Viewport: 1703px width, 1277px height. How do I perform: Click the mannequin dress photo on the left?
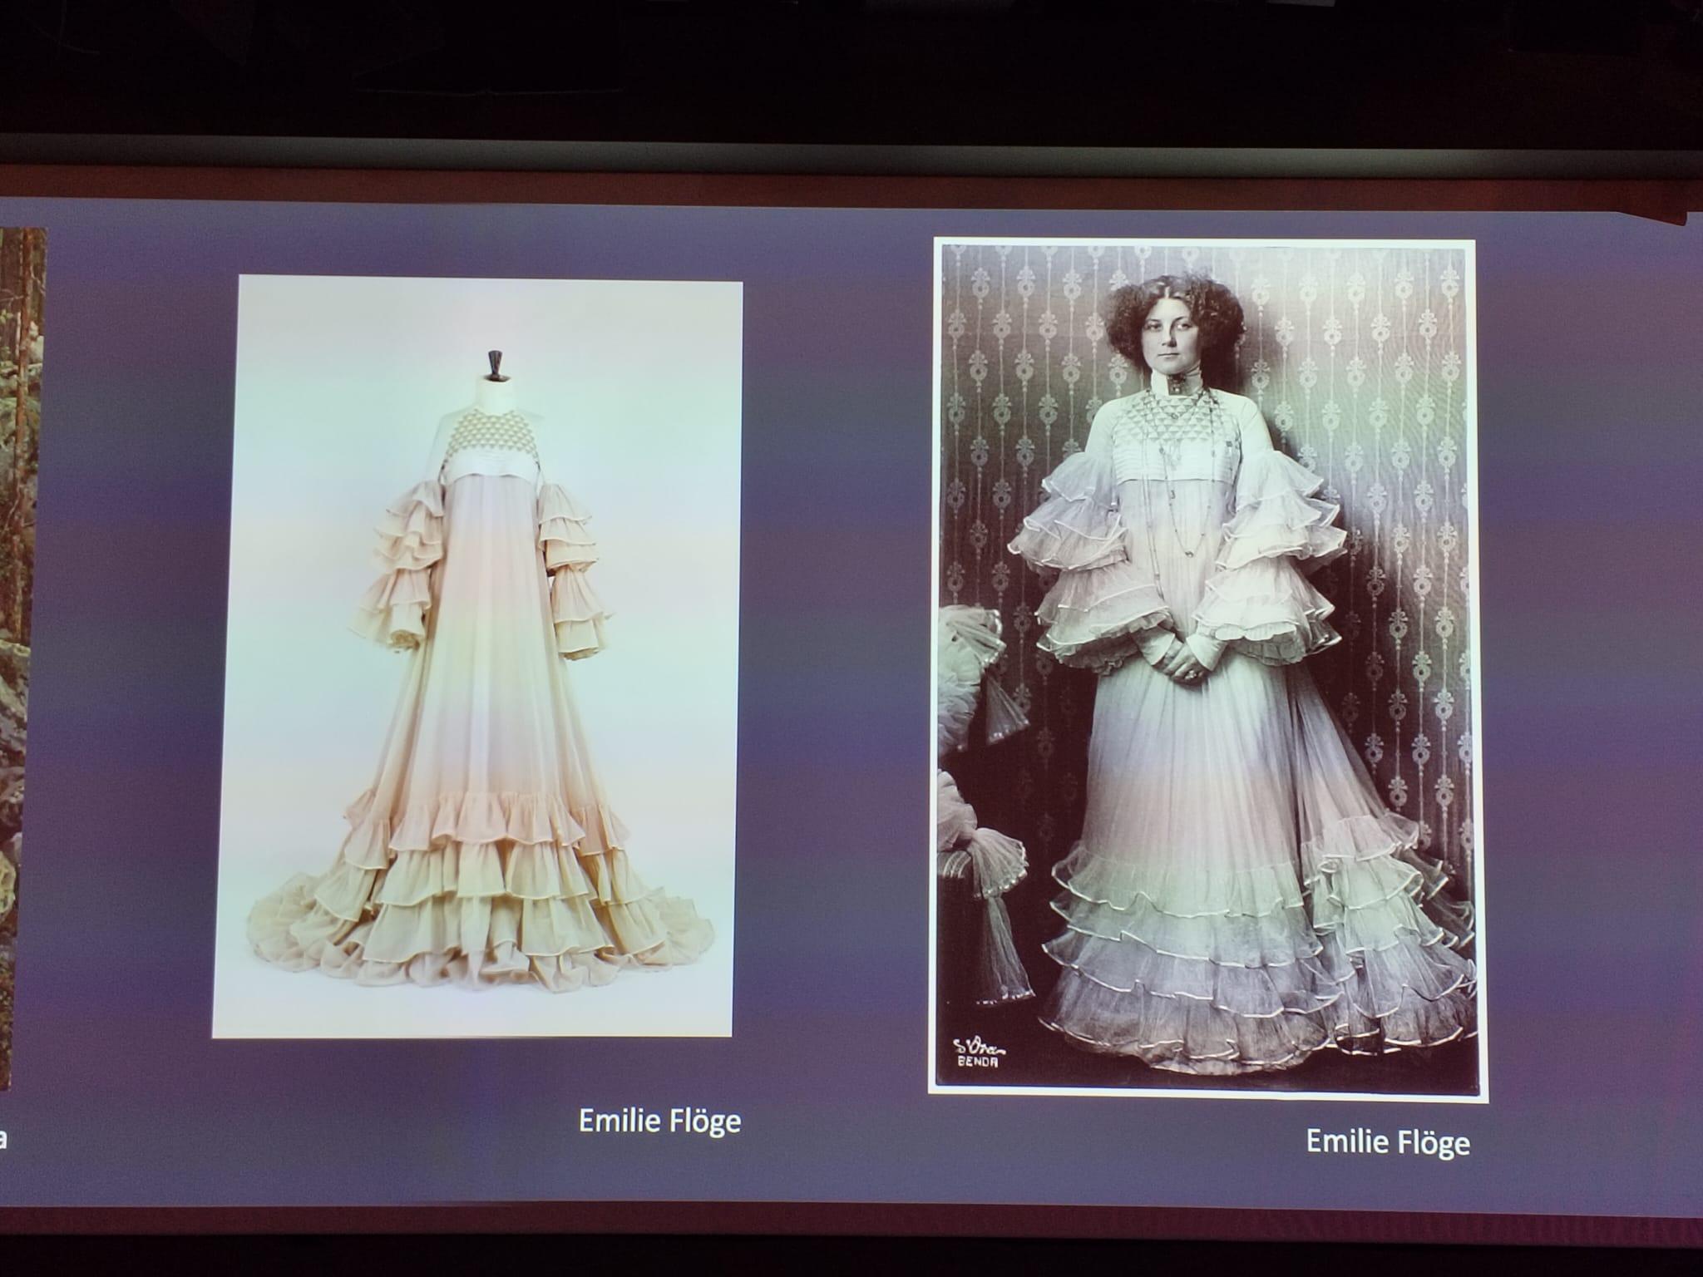coord(478,657)
